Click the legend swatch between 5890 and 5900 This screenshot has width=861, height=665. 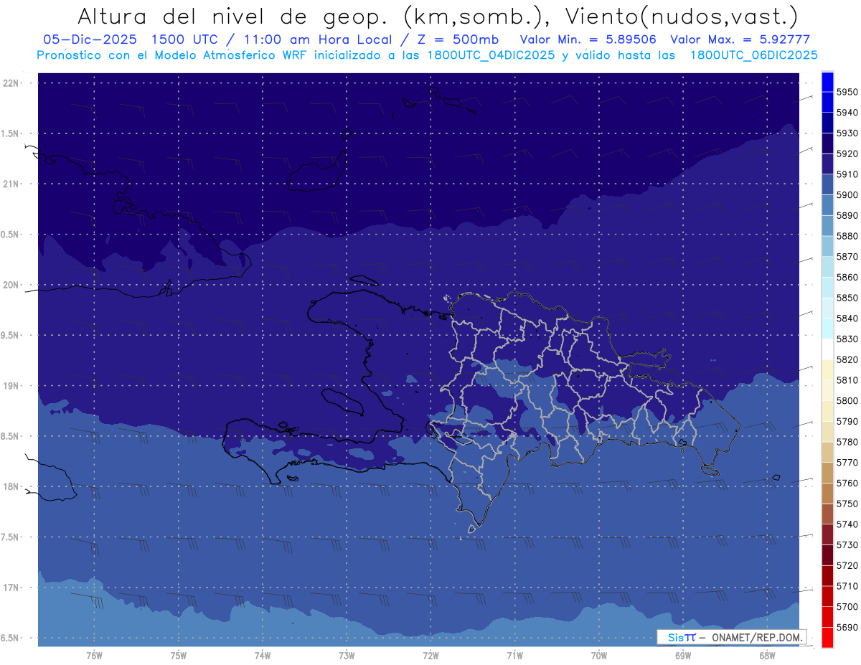[827, 205]
